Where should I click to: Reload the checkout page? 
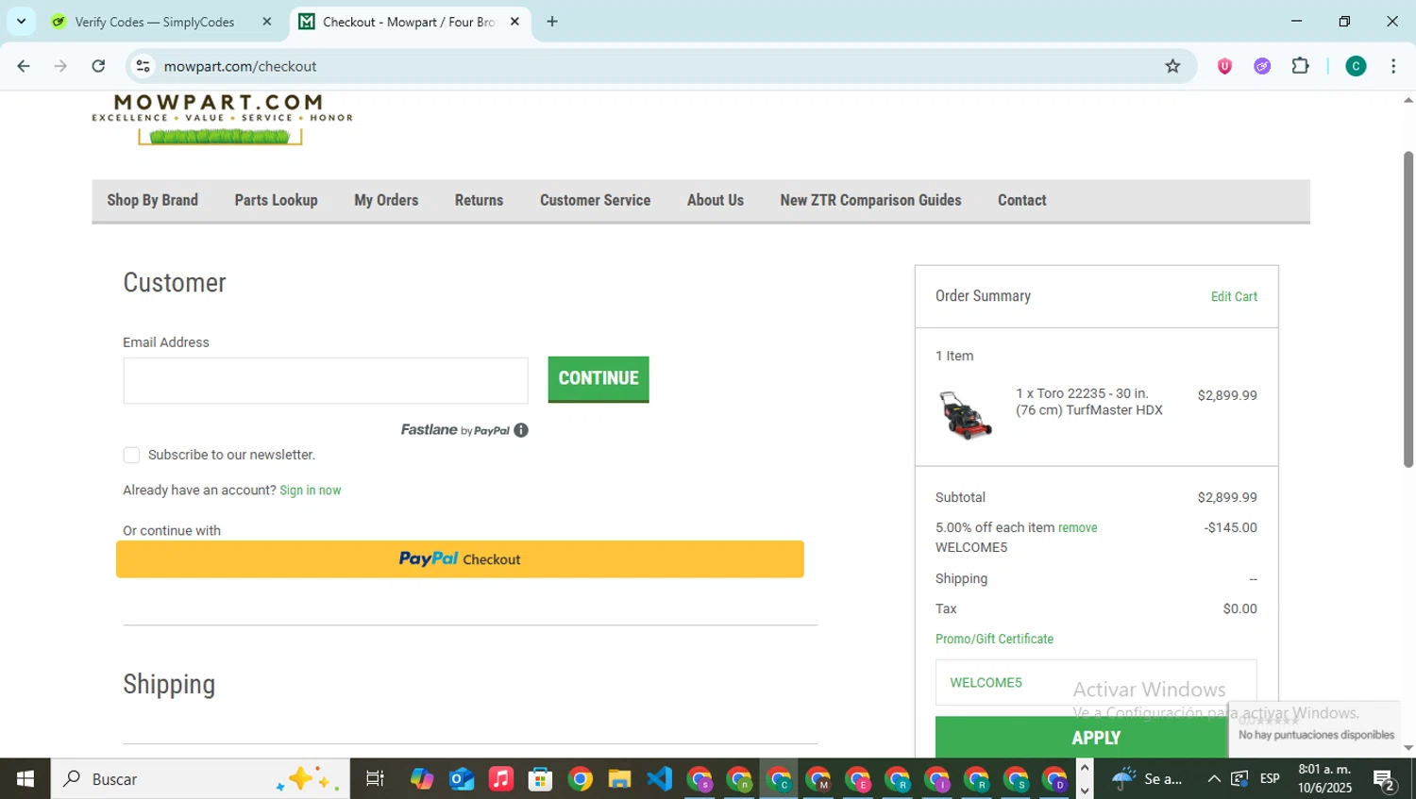tap(98, 66)
